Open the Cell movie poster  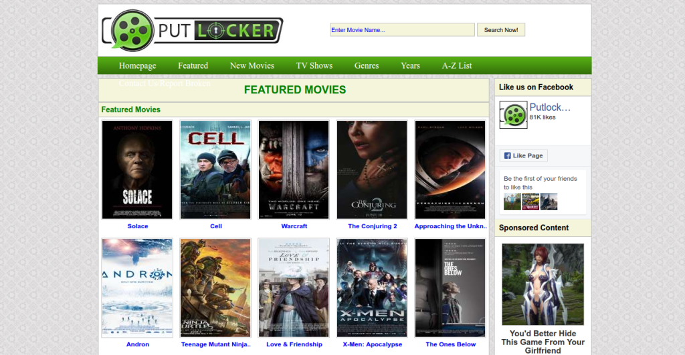[x=215, y=169]
